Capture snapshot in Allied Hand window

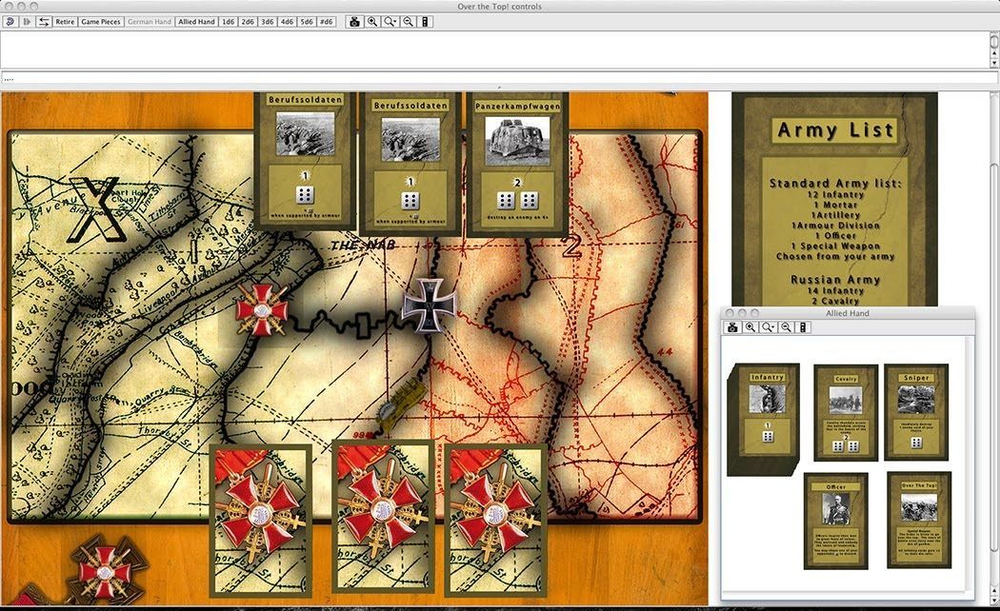coord(732,326)
